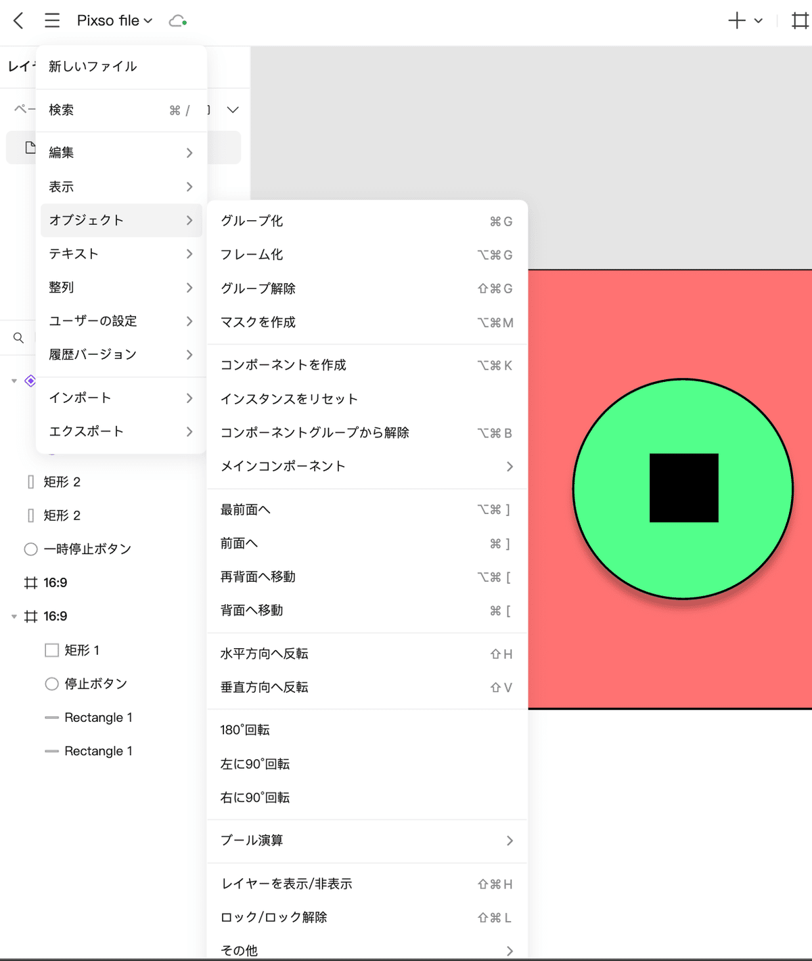Collapse the pages section chevron
This screenshot has width=812, height=961.
click(x=233, y=110)
